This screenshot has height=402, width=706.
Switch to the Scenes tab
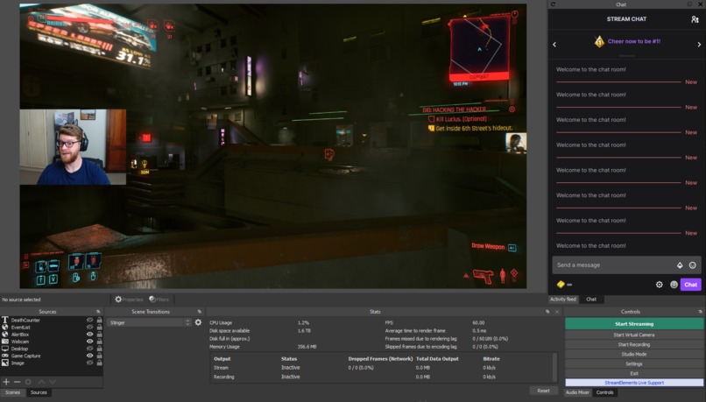click(12, 392)
